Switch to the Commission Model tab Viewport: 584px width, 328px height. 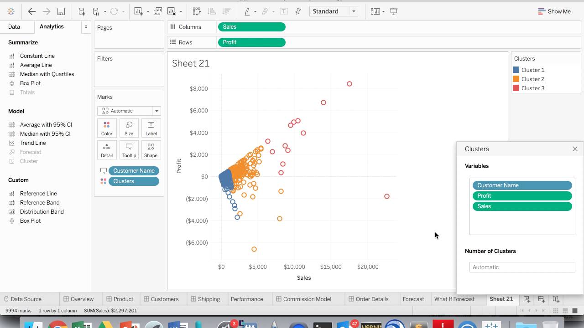coord(303,299)
